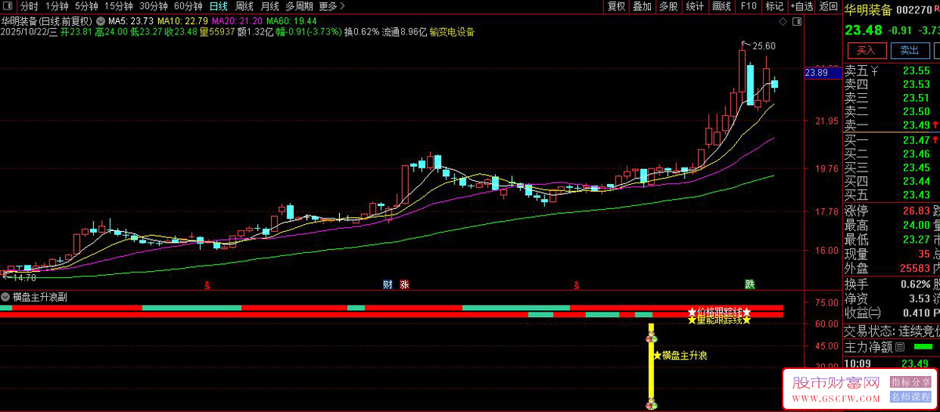Click the 标记 mark button
This screenshot has height=412, width=940.
point(774,6)
